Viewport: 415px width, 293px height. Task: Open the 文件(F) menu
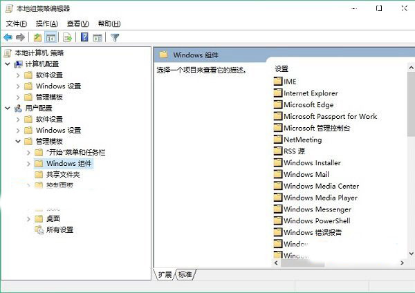click(x=17, y=23)
